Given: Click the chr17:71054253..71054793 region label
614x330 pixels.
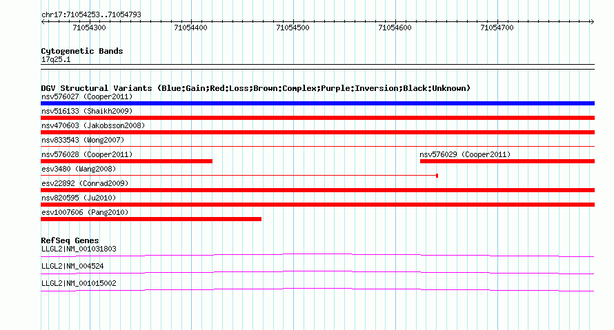Looking at the screenshot, I should [x=91, y=15].
